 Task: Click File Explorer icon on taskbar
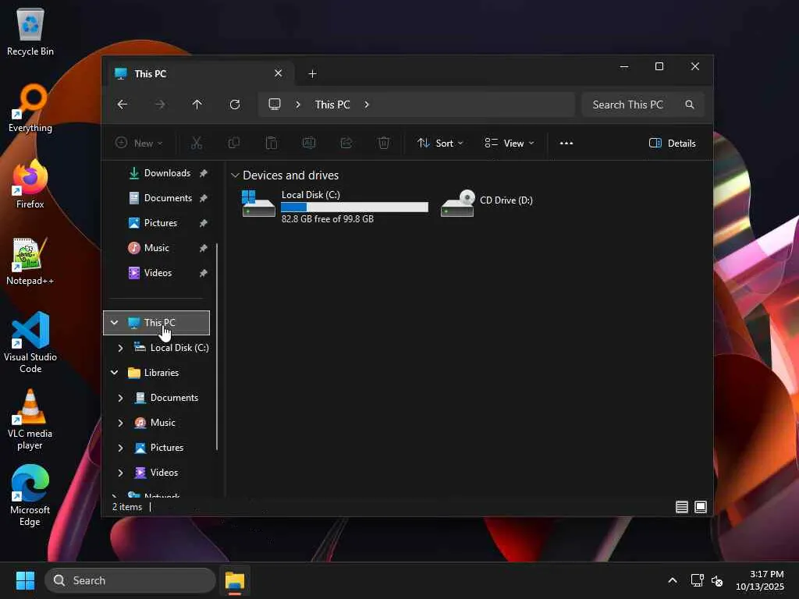[235, 580]
